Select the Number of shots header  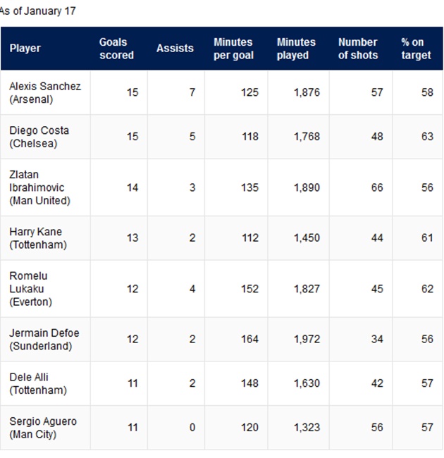point(358,49)
